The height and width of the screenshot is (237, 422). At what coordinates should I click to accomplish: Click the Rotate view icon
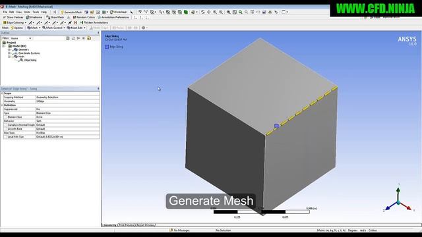[202, 12]
